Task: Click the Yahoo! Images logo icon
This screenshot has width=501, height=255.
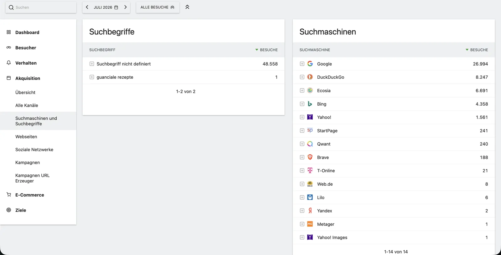Action: 310,237
